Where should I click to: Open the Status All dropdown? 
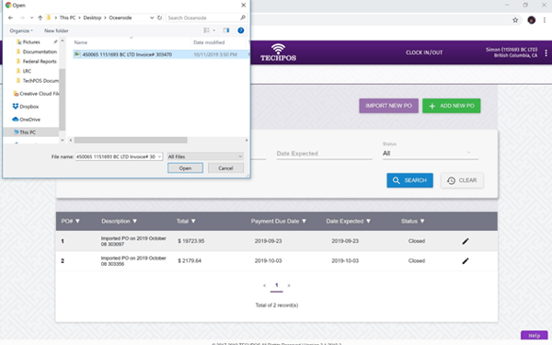[431, 153]
